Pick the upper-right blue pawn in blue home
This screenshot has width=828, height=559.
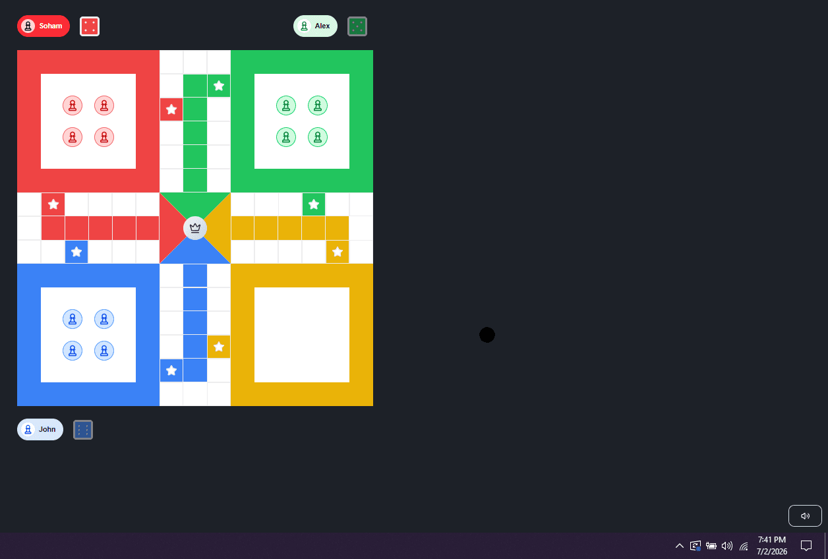[x=104, y=319]
